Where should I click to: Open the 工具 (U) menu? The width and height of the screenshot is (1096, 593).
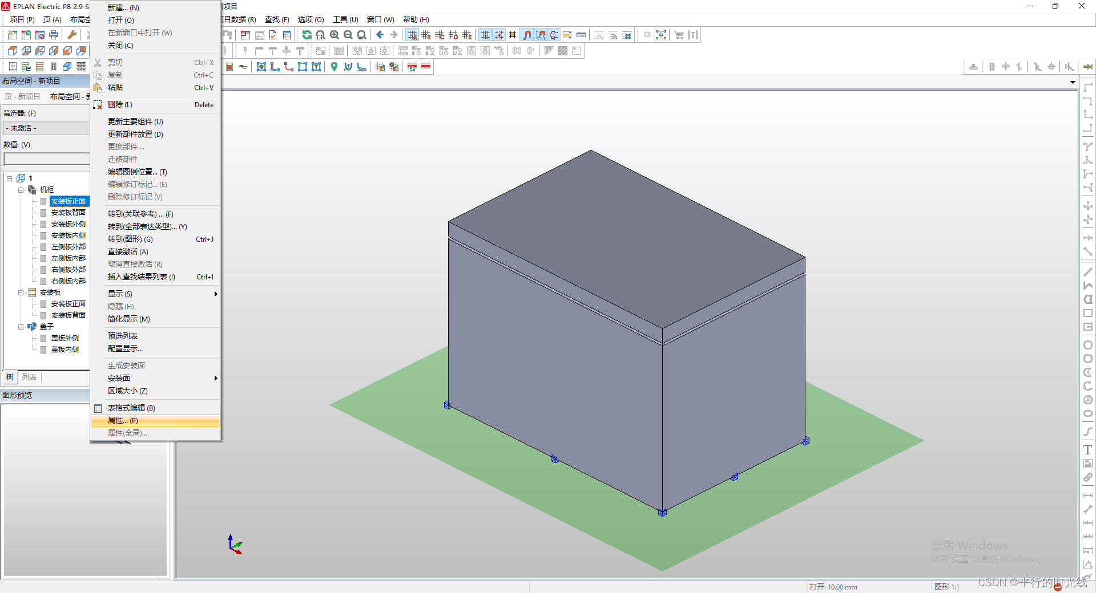[345, 19]
